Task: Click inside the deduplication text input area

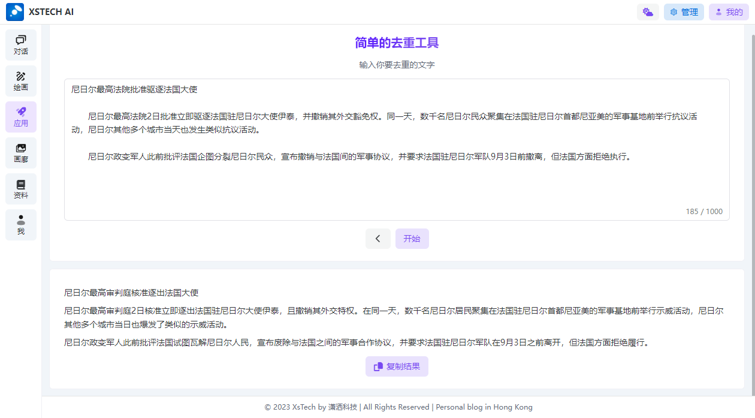Action: pyautogui.click(x=395, y=186)
